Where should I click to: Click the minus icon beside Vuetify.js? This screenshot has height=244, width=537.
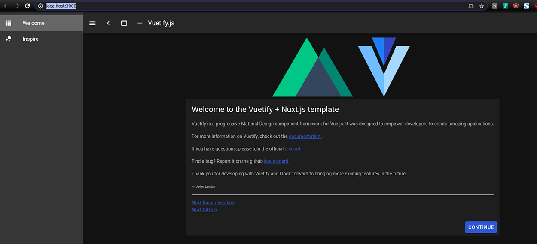(x=140, y=23)
